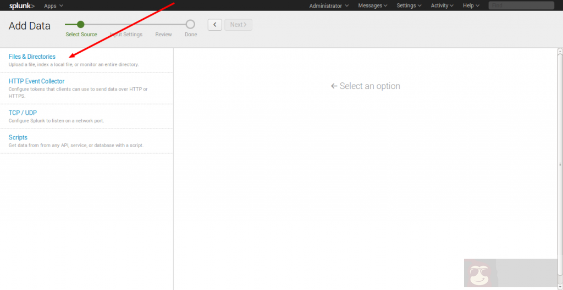Click the back arrow button
The width and height of the screenshot is (563, 290).
click(x=215, y=25)
